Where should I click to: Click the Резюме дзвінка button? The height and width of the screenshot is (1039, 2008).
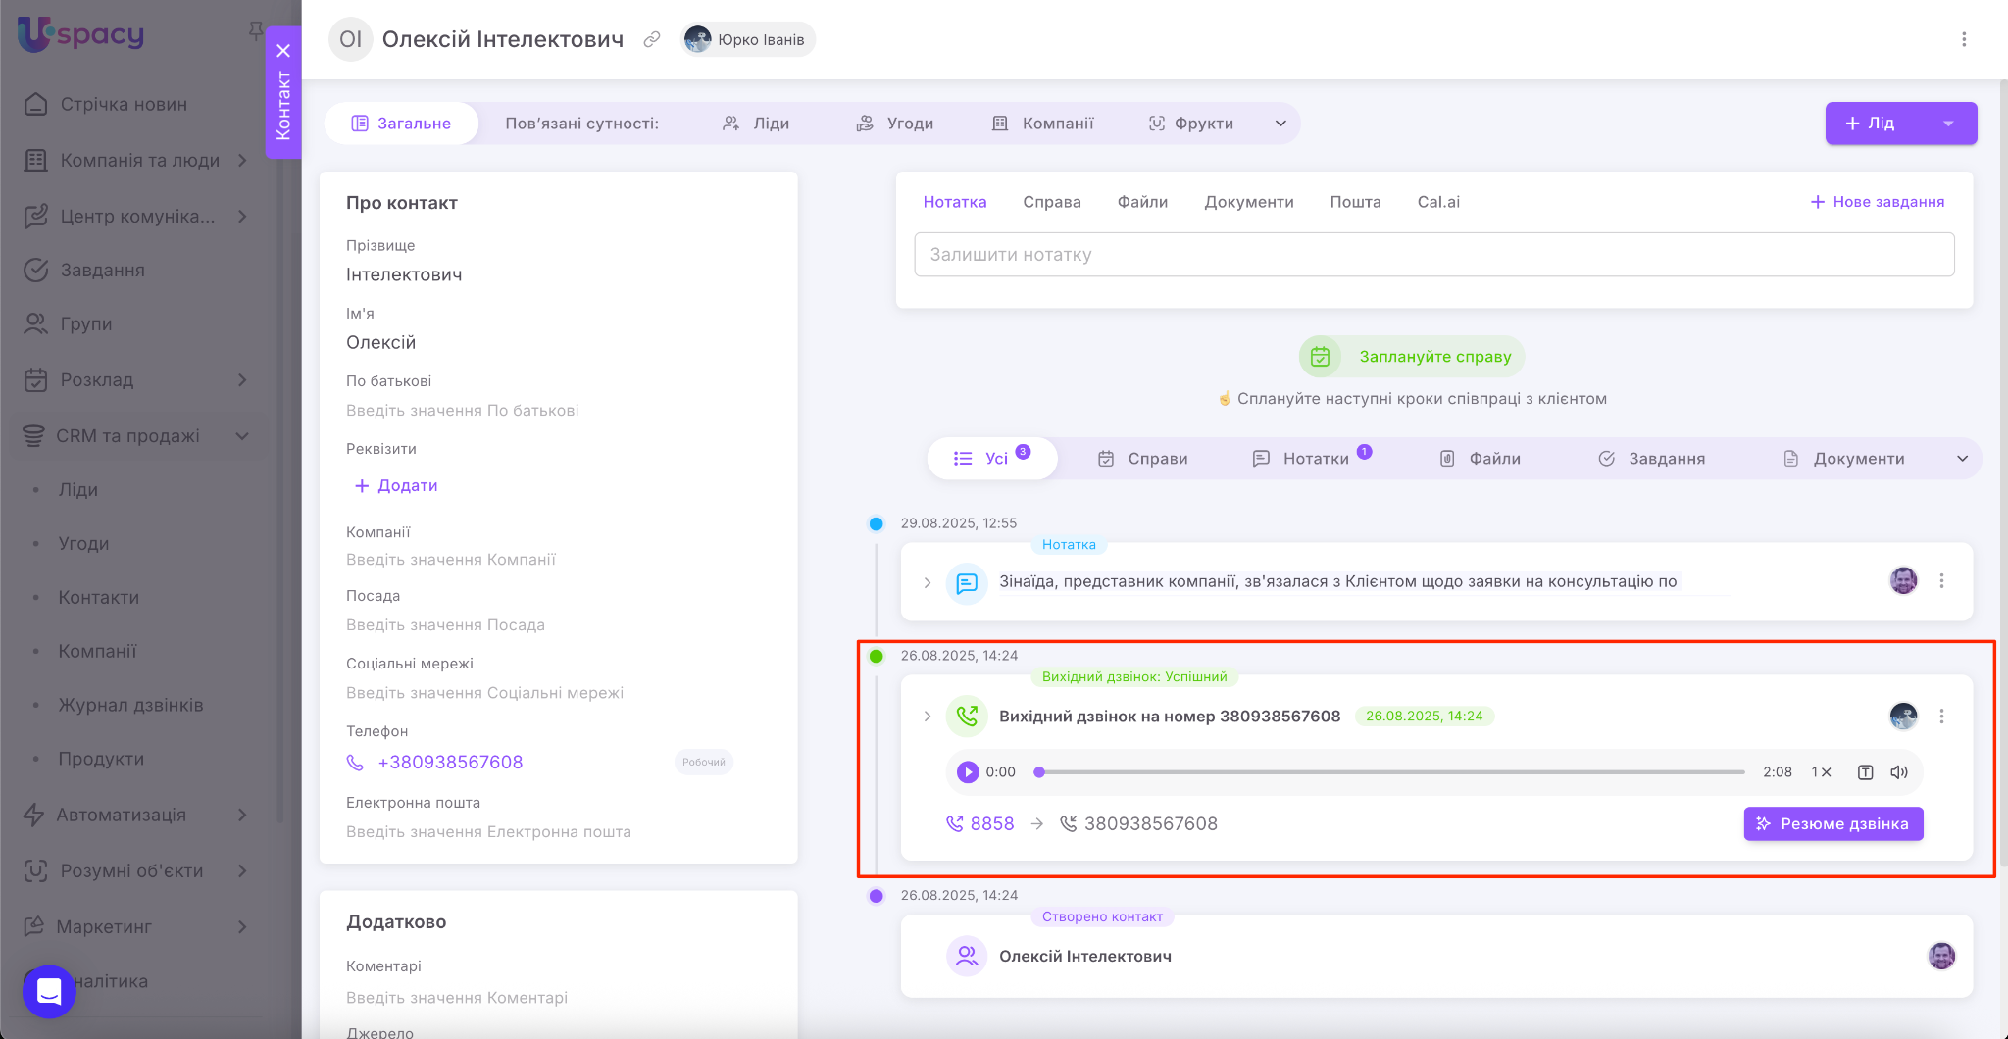click(1832, 824)
